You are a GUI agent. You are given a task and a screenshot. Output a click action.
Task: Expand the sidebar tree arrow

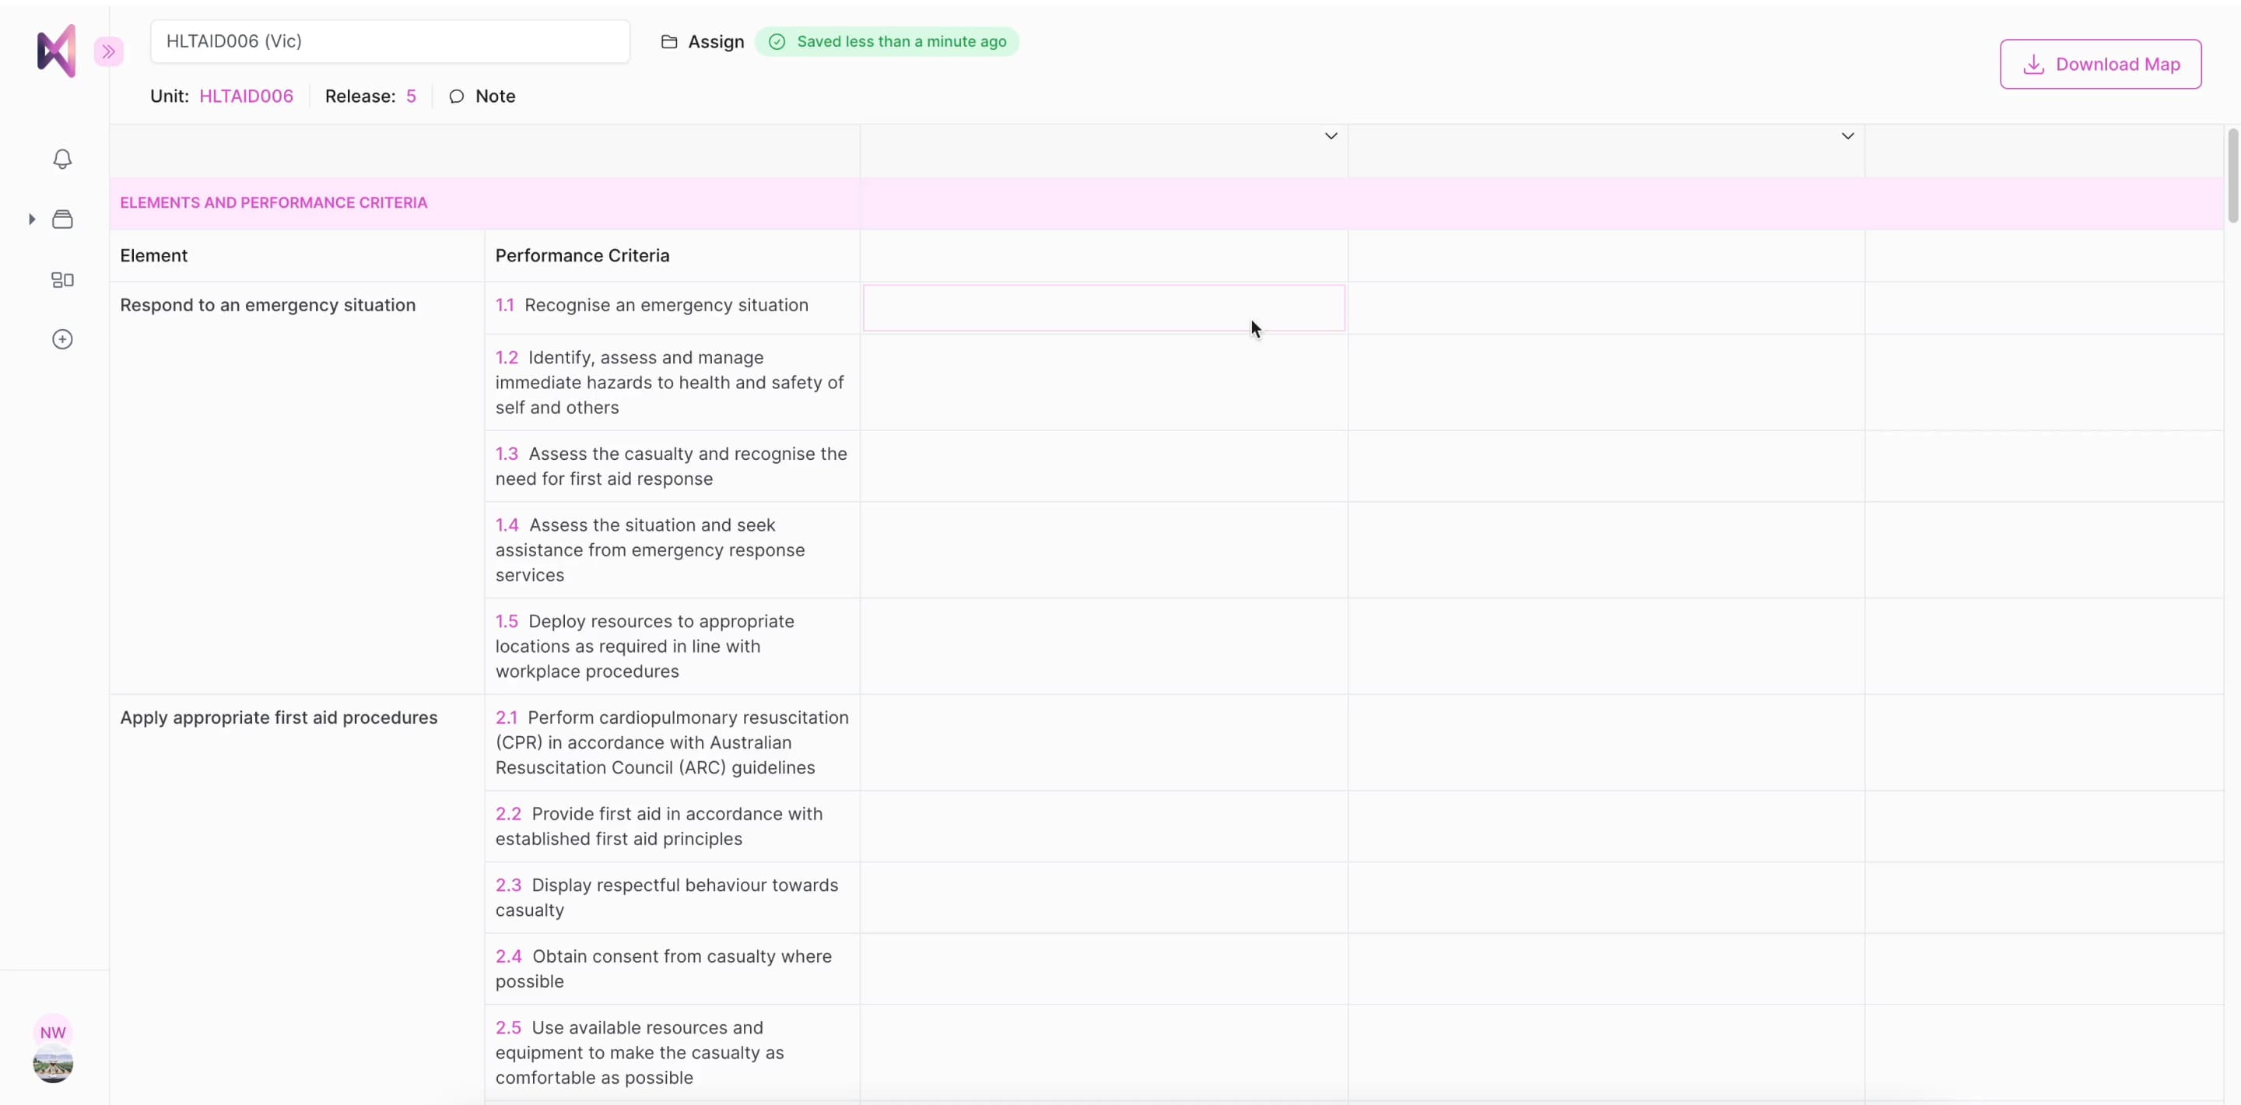32,219
